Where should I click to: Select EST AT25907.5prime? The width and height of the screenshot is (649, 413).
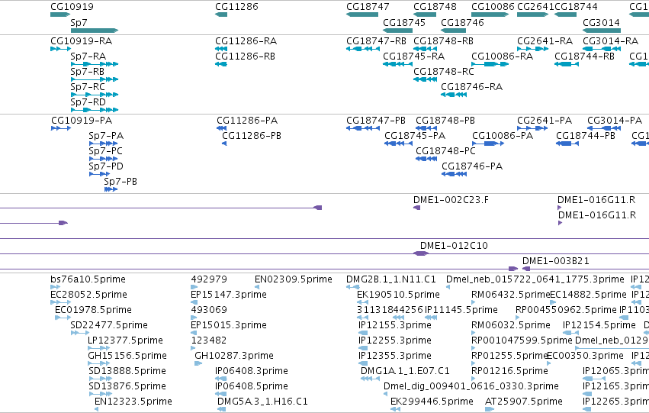point(524,402)
